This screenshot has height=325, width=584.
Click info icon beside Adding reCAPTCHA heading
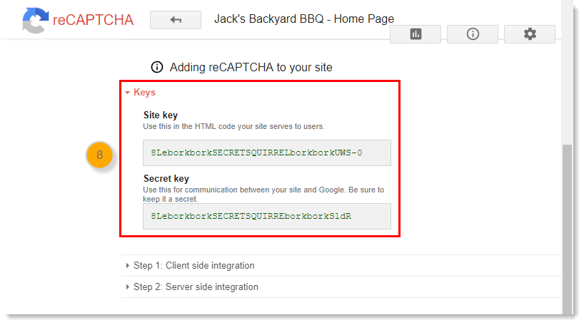pyautogui.click(x=157, y=67)
